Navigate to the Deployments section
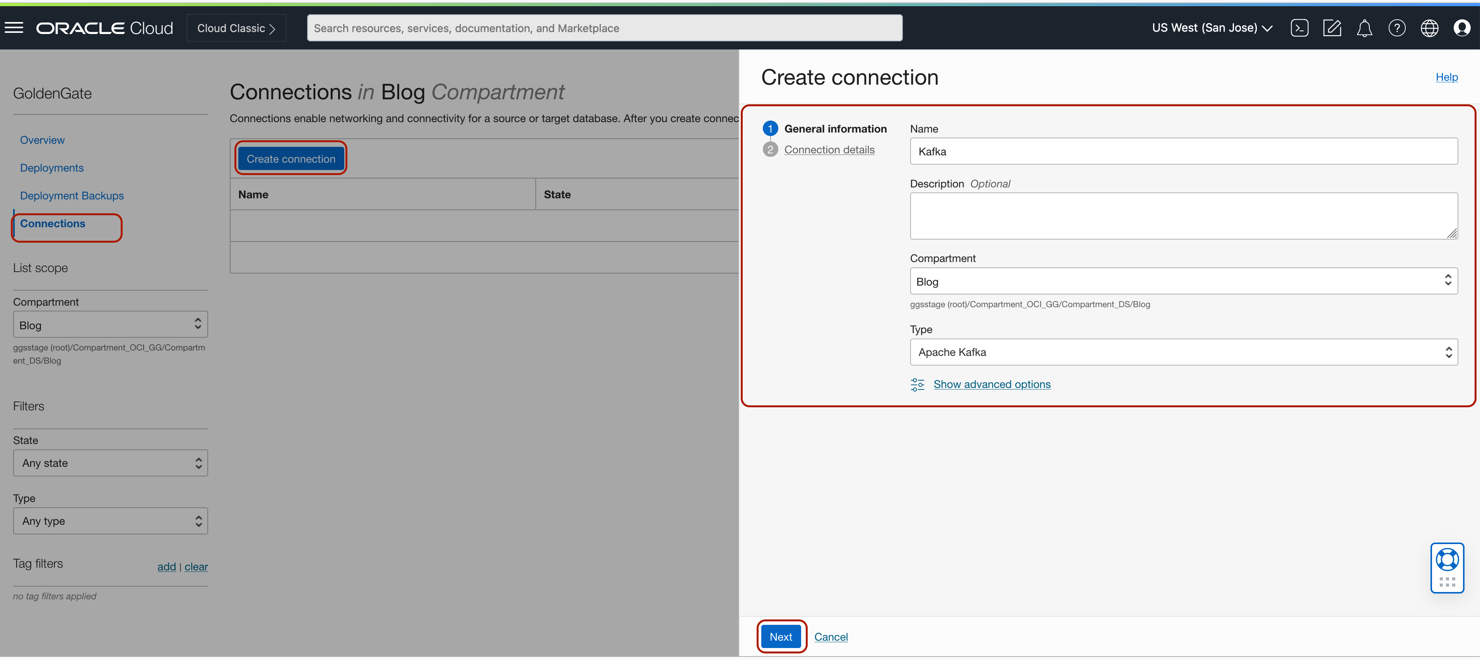The height and width of the screenshot is (660, 1480). point(52,168)
